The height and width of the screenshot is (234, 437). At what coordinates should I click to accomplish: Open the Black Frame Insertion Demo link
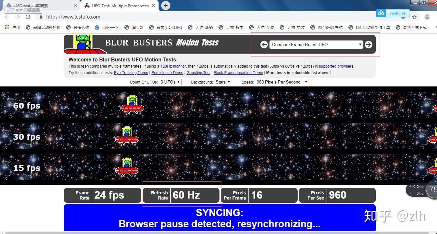tap(238, 73)
